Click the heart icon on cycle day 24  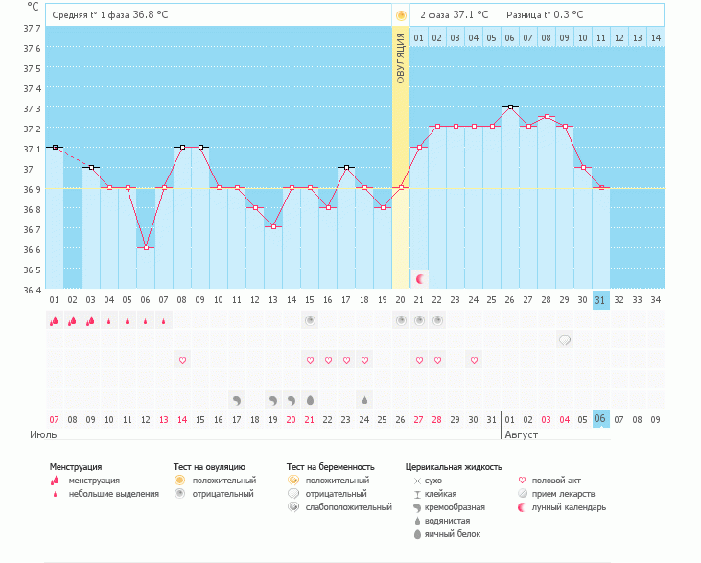tap(474, 360)
